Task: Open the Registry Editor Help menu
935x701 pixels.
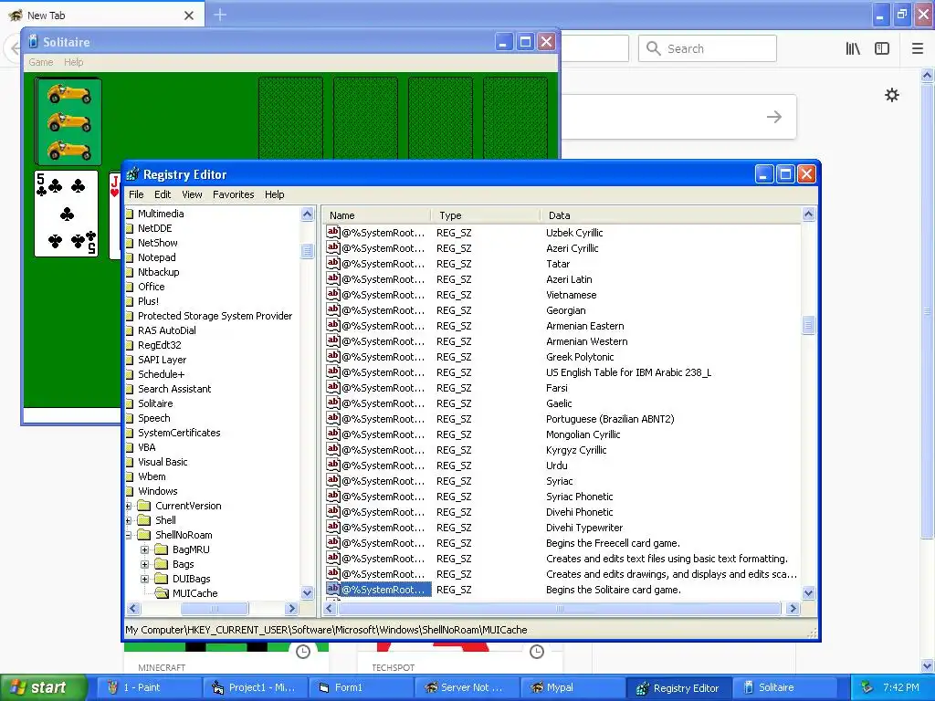Action: 274,194
